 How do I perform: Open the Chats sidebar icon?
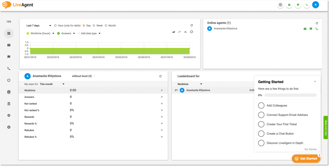click(9, 57)
